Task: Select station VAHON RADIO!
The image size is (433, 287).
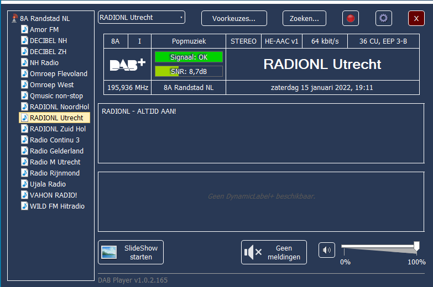Action: click(x=53, y=195)
